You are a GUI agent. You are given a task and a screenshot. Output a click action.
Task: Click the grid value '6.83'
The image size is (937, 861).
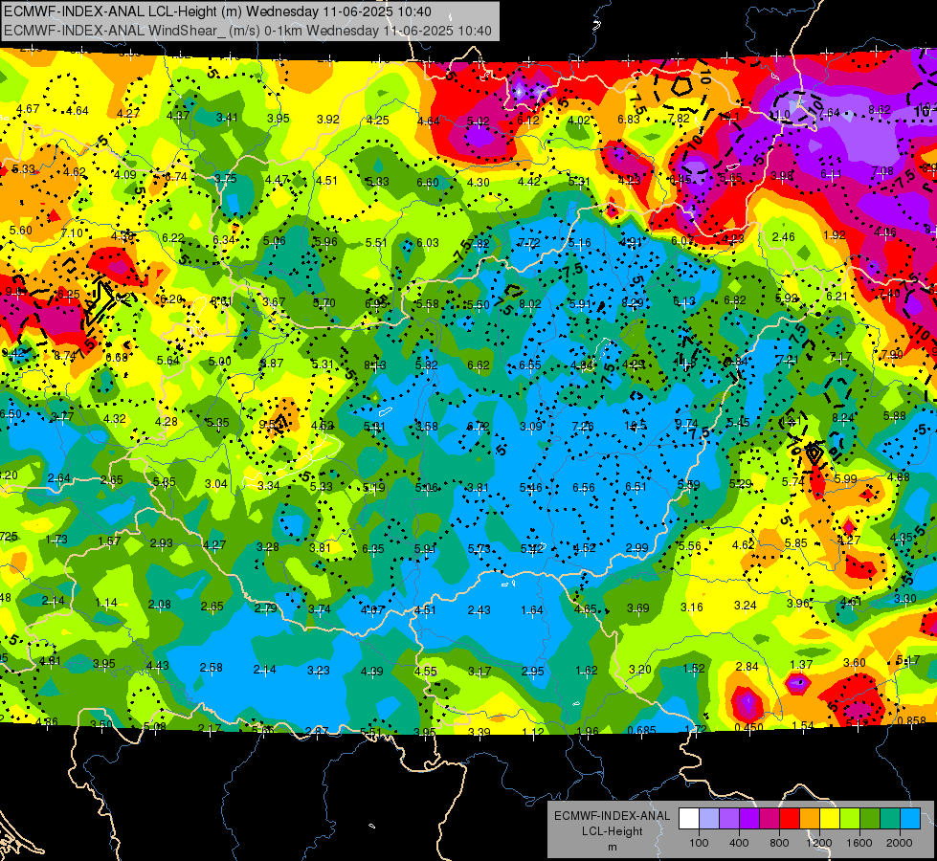tap(629, 119)
